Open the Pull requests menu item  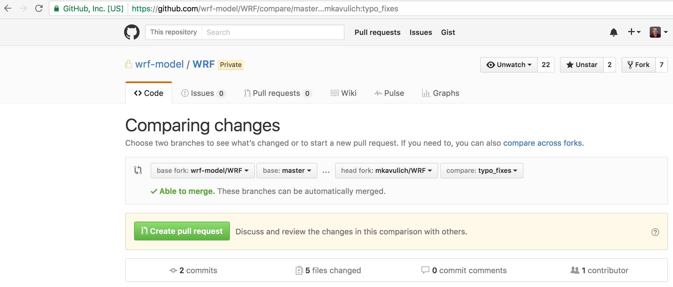pyautogui.click(x=377, y=32)
